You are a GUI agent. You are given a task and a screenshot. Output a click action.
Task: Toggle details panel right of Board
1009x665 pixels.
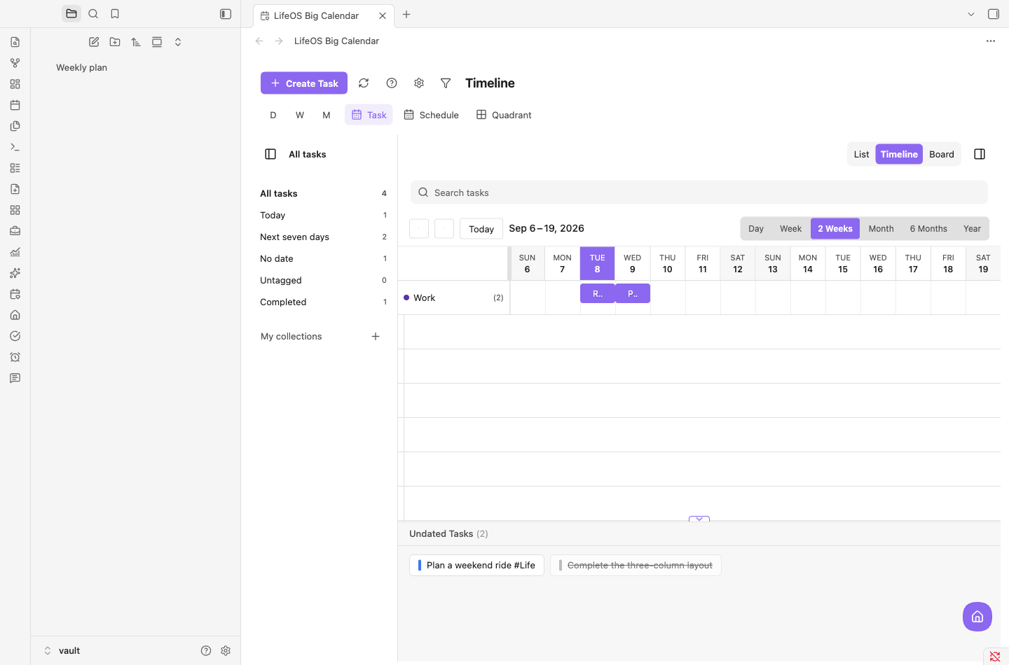tap(980, 154)
